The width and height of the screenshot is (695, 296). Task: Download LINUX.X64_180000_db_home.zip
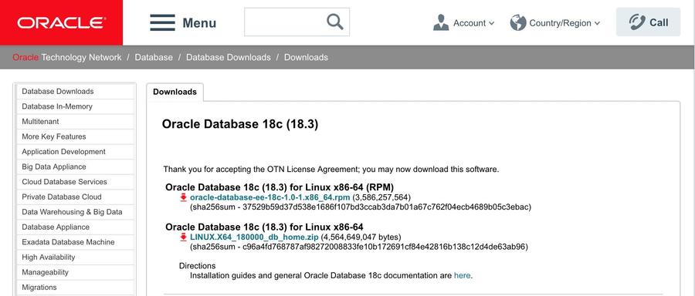coord(254,237)
